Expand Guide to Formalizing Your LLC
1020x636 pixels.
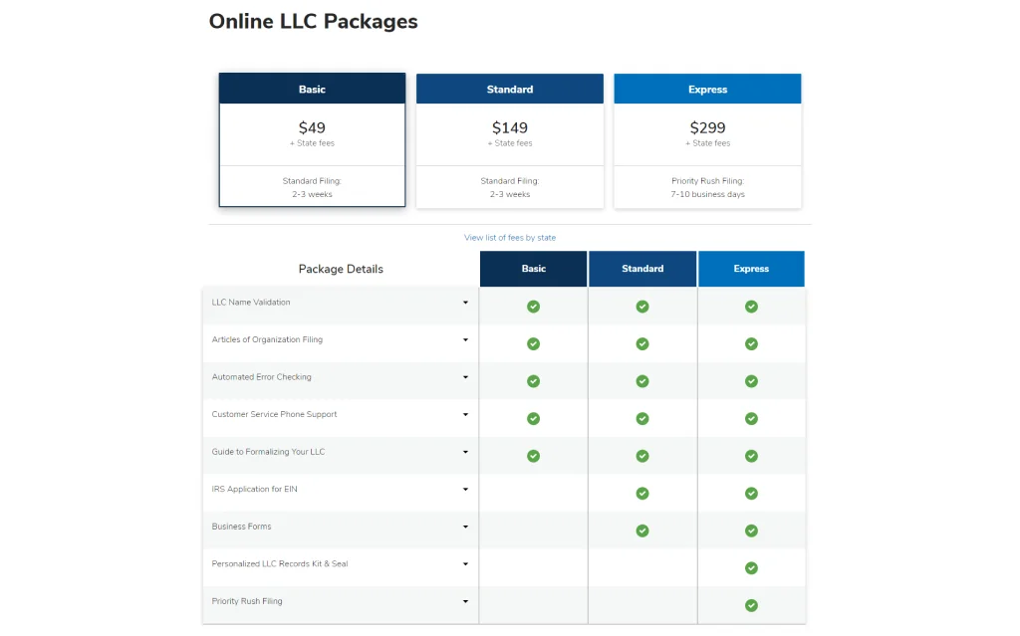point(465,452)
